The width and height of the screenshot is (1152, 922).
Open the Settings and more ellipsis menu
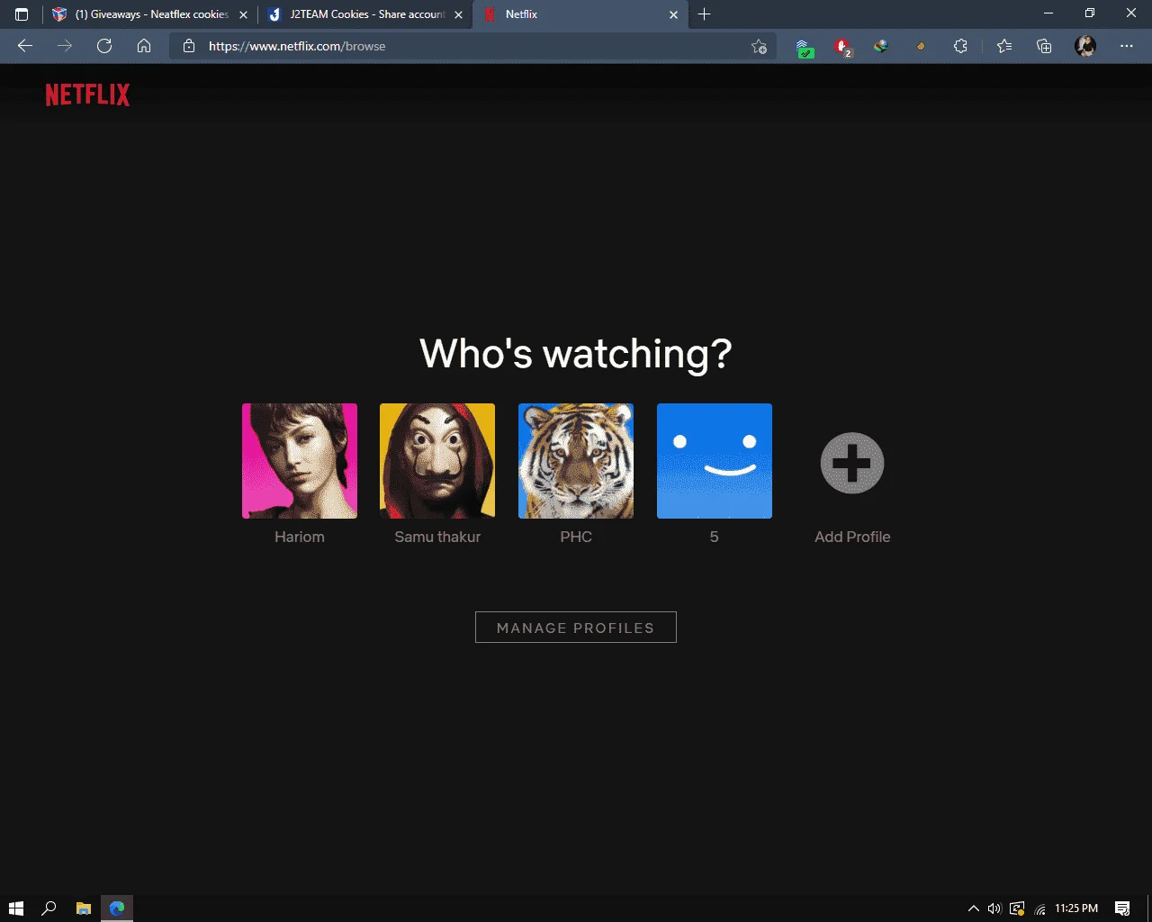tap(1127, 46)
